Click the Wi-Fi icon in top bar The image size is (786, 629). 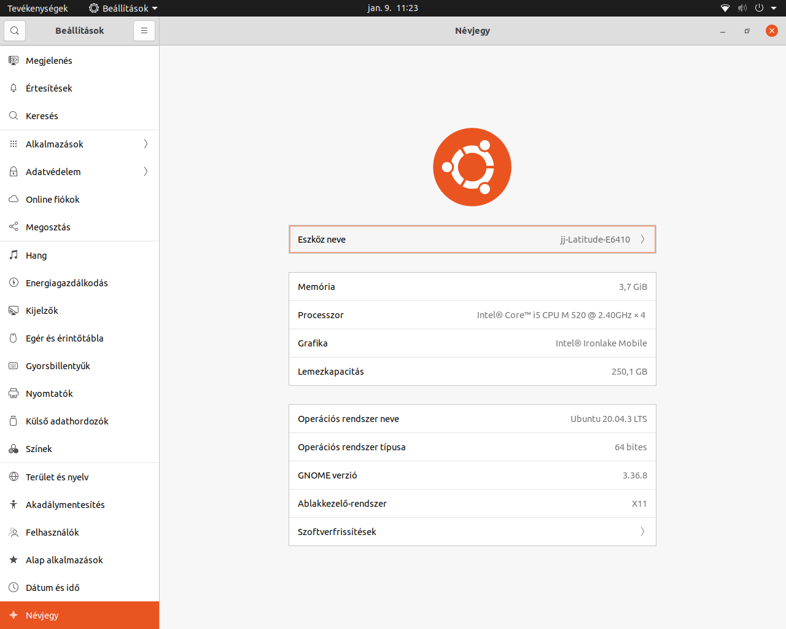coord(725,8)
